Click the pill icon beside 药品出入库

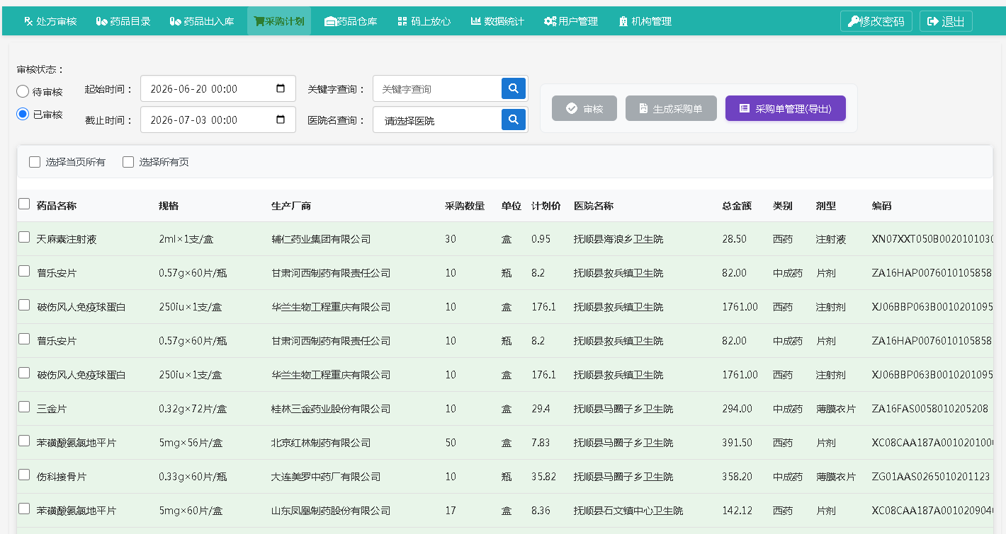coord(176,21)
